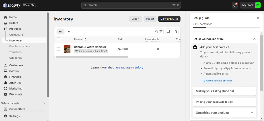The width and height of the screenshot is (264, 121).
Task: Expand Pricing your products to sell
Action: point(224,102)
